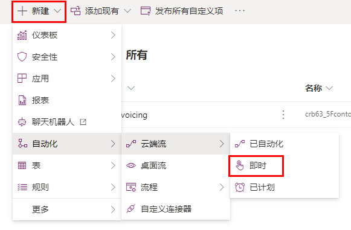Expand the 流程 submenu chevron
Image resolution: width=351 pixels, height=230 pixels.
click(222, 187)
